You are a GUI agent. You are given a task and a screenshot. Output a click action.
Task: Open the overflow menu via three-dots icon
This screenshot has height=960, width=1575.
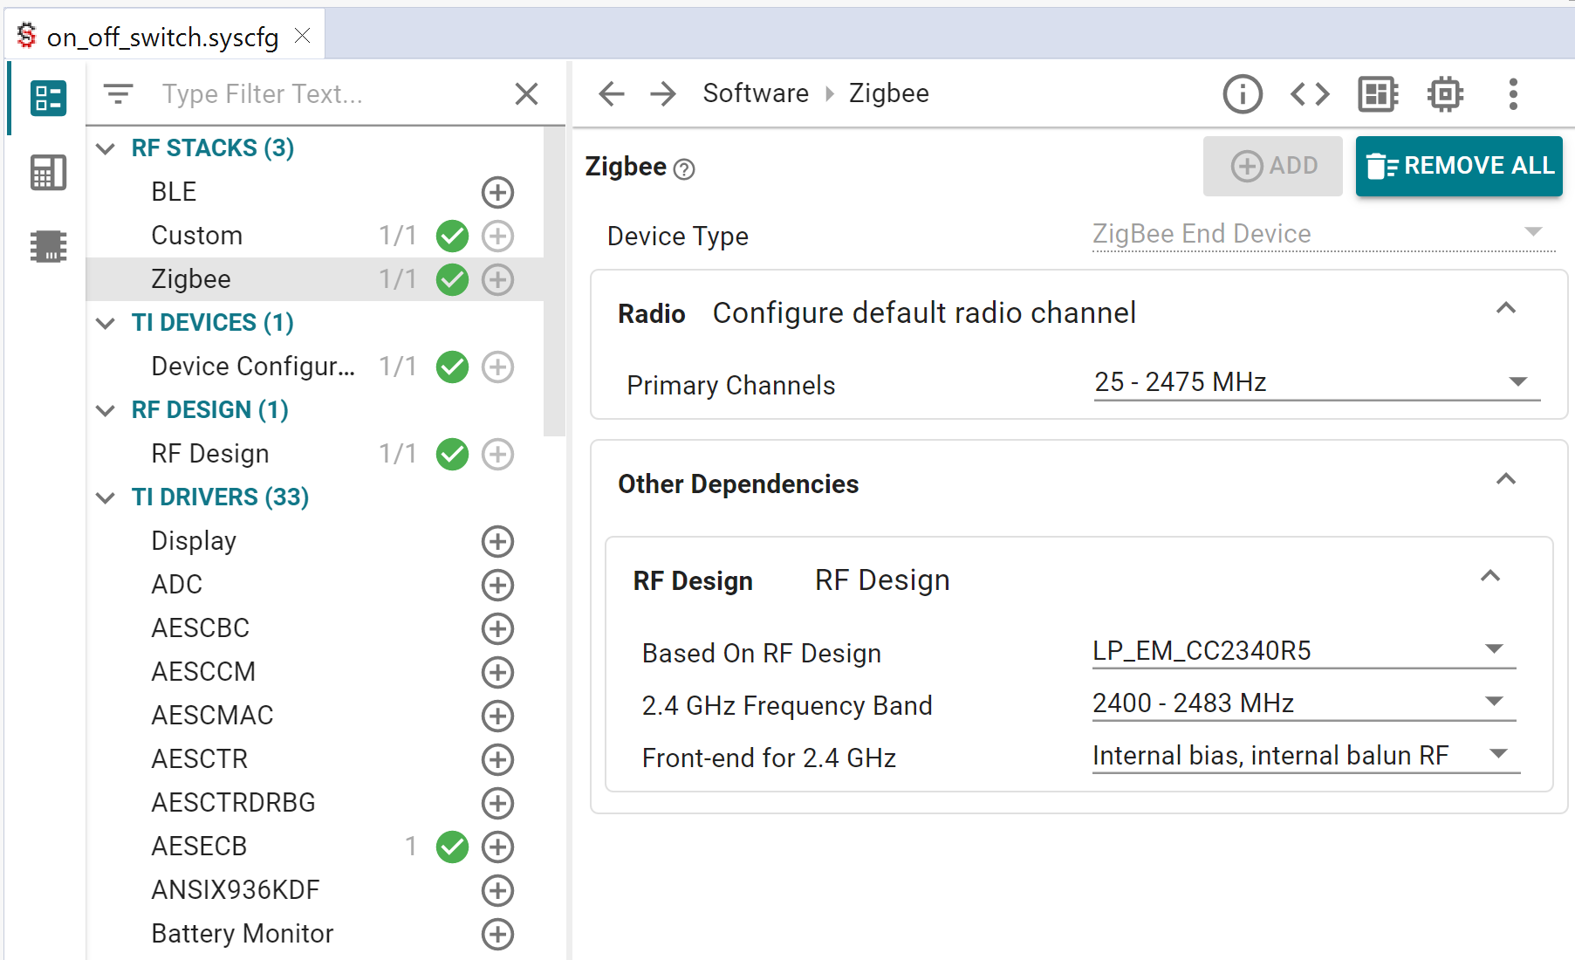click(x=1513, y=93)
